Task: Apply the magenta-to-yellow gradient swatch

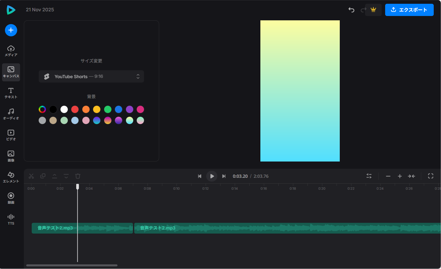Action: point(108,120)
